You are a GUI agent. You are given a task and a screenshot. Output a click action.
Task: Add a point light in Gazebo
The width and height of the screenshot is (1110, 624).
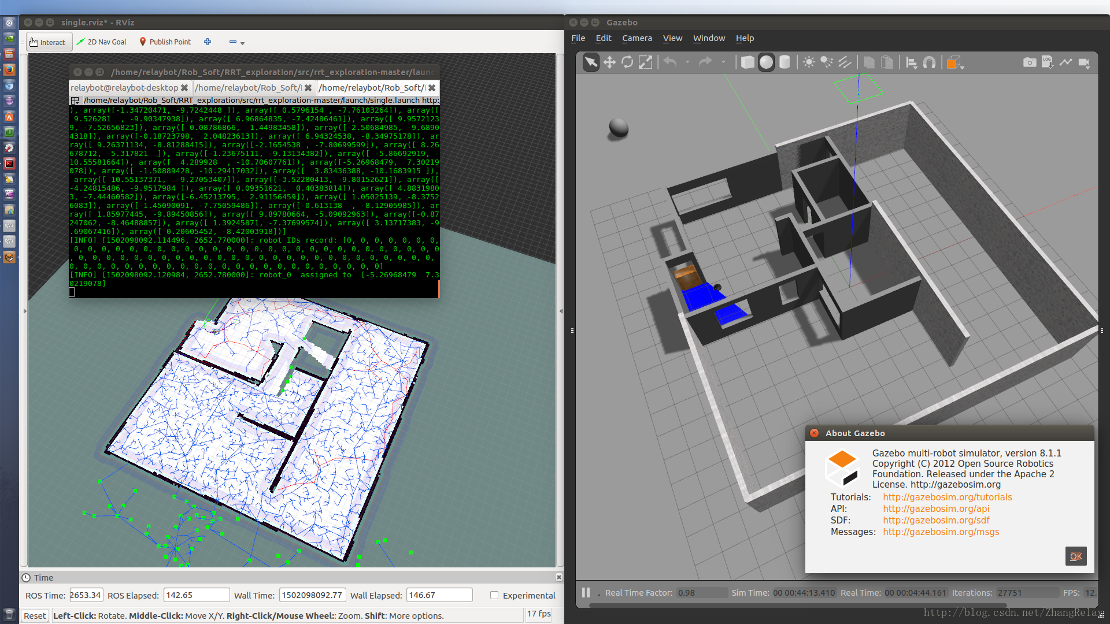pyautogui.click(x=809, y=62)
